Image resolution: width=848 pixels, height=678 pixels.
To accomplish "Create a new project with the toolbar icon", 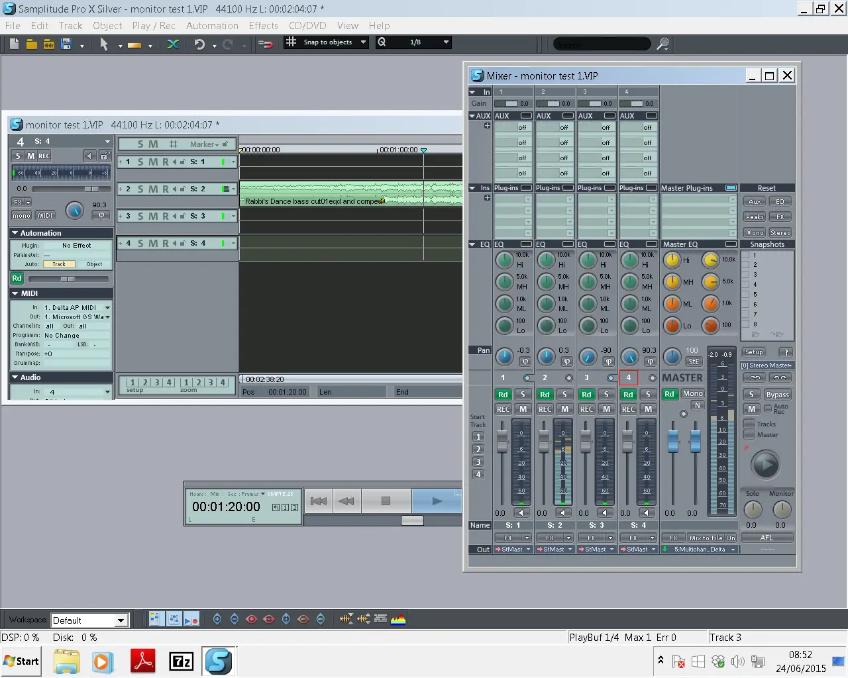I will [14, 44].
